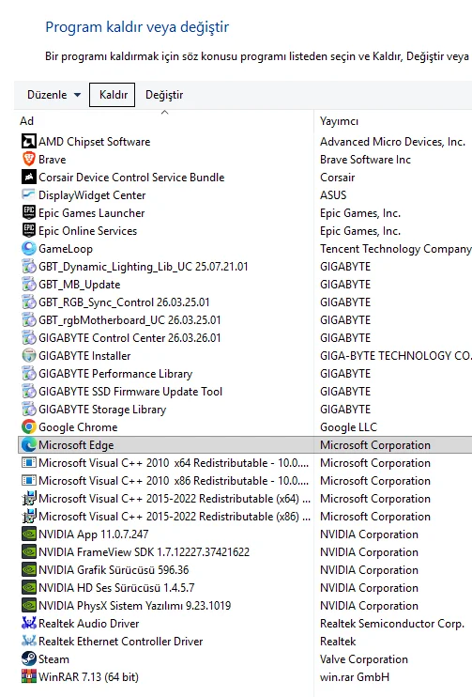Image resolution: width=472 pixels, height=697 pixels.
Task: Click the Corsair Device Control icon
Action: coord(29,177)
